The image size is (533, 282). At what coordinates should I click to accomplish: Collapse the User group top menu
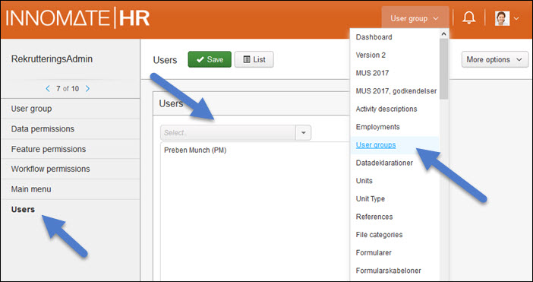click(x=415, y=18)
